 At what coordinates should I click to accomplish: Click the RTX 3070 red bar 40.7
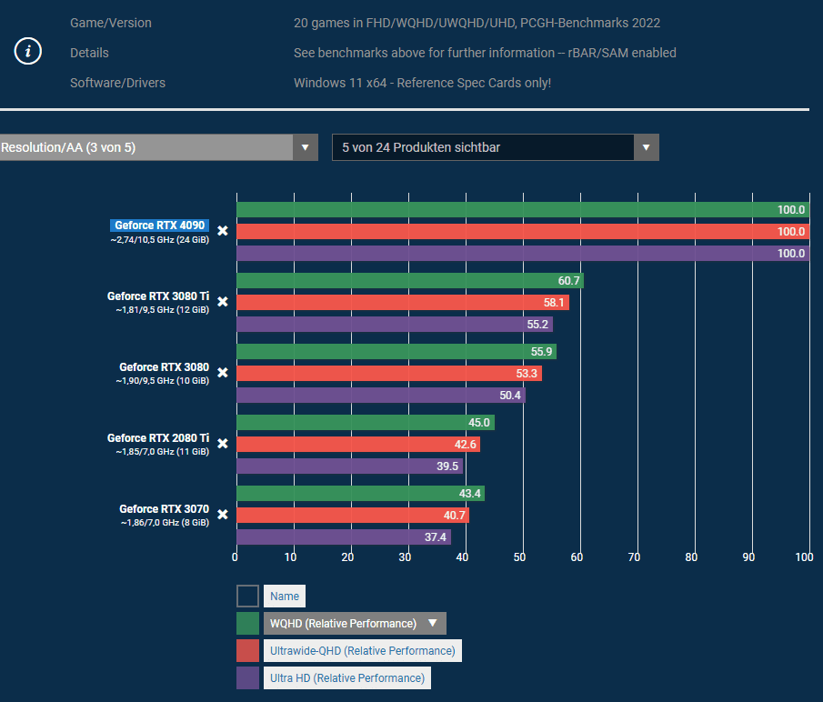click(353, 516)
